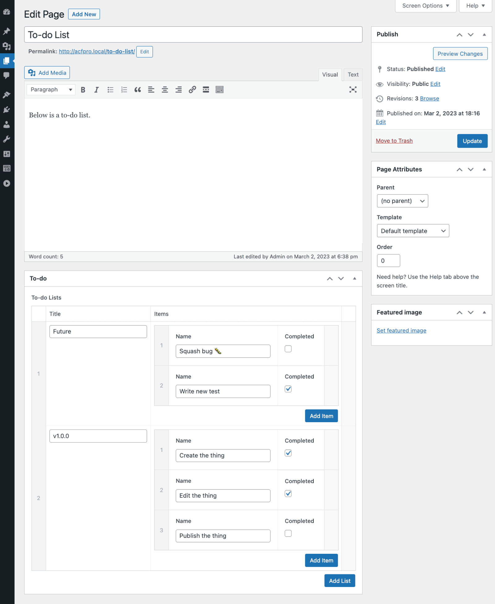Uncheck Completed for Write new test
This screenshot has width=495, height=604.
[x=288, y=389]
